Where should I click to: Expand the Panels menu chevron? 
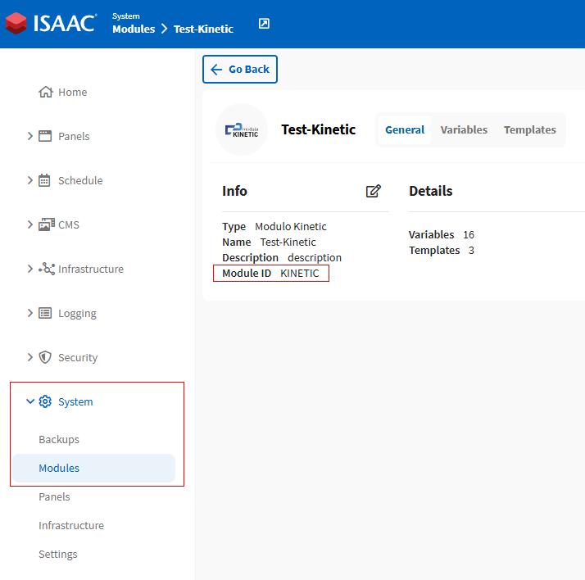30,136
